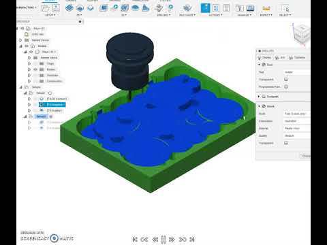The height and width of the screenshot is (245, 327).
Task: Open the Stock Material dropdown
Action: 297,129
